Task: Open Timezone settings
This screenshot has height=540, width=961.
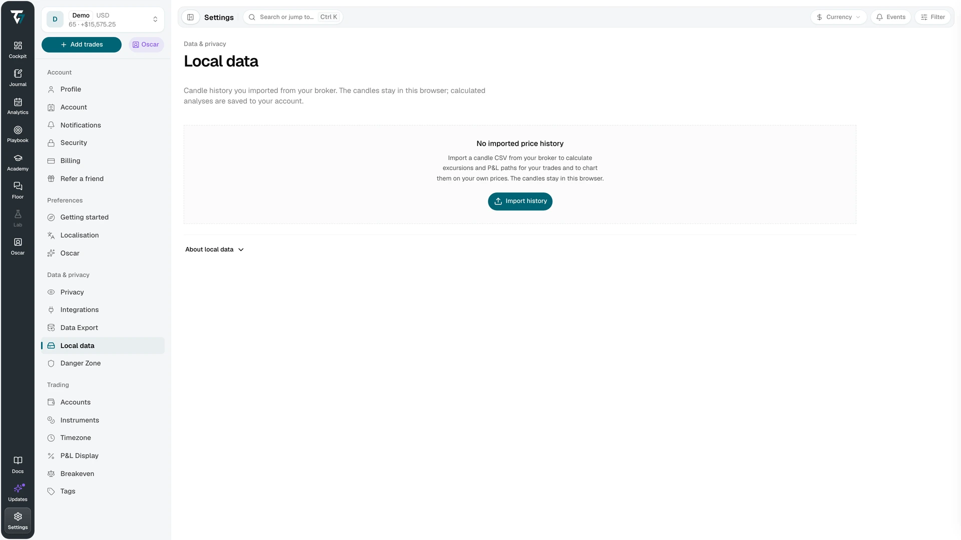Action: click(103, 438)
